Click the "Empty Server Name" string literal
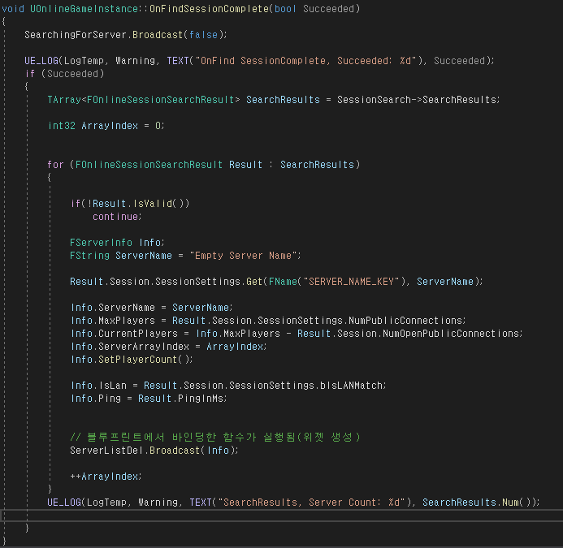Image resolution: width=563 pixels, height=548 pixels. pyautogui.click(x=245, y=256)
